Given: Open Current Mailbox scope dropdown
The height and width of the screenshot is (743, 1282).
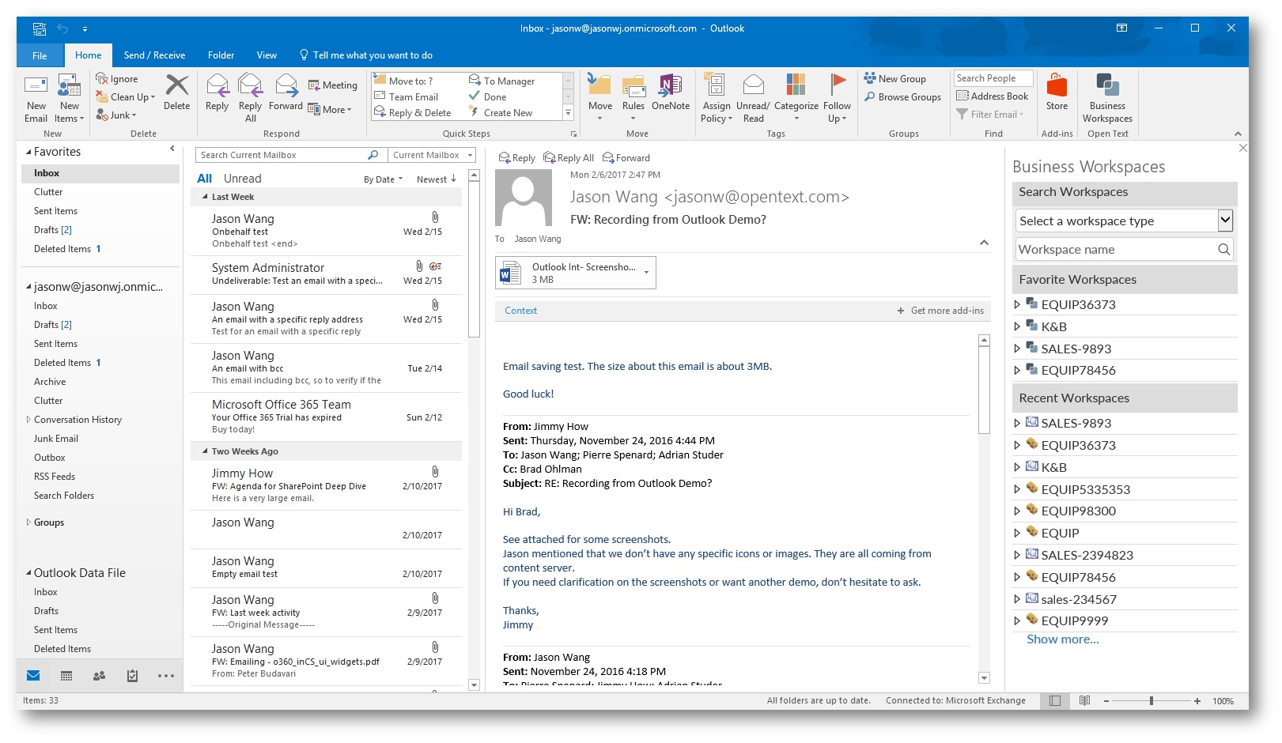Looking at the screenshot, I should 431,155.
